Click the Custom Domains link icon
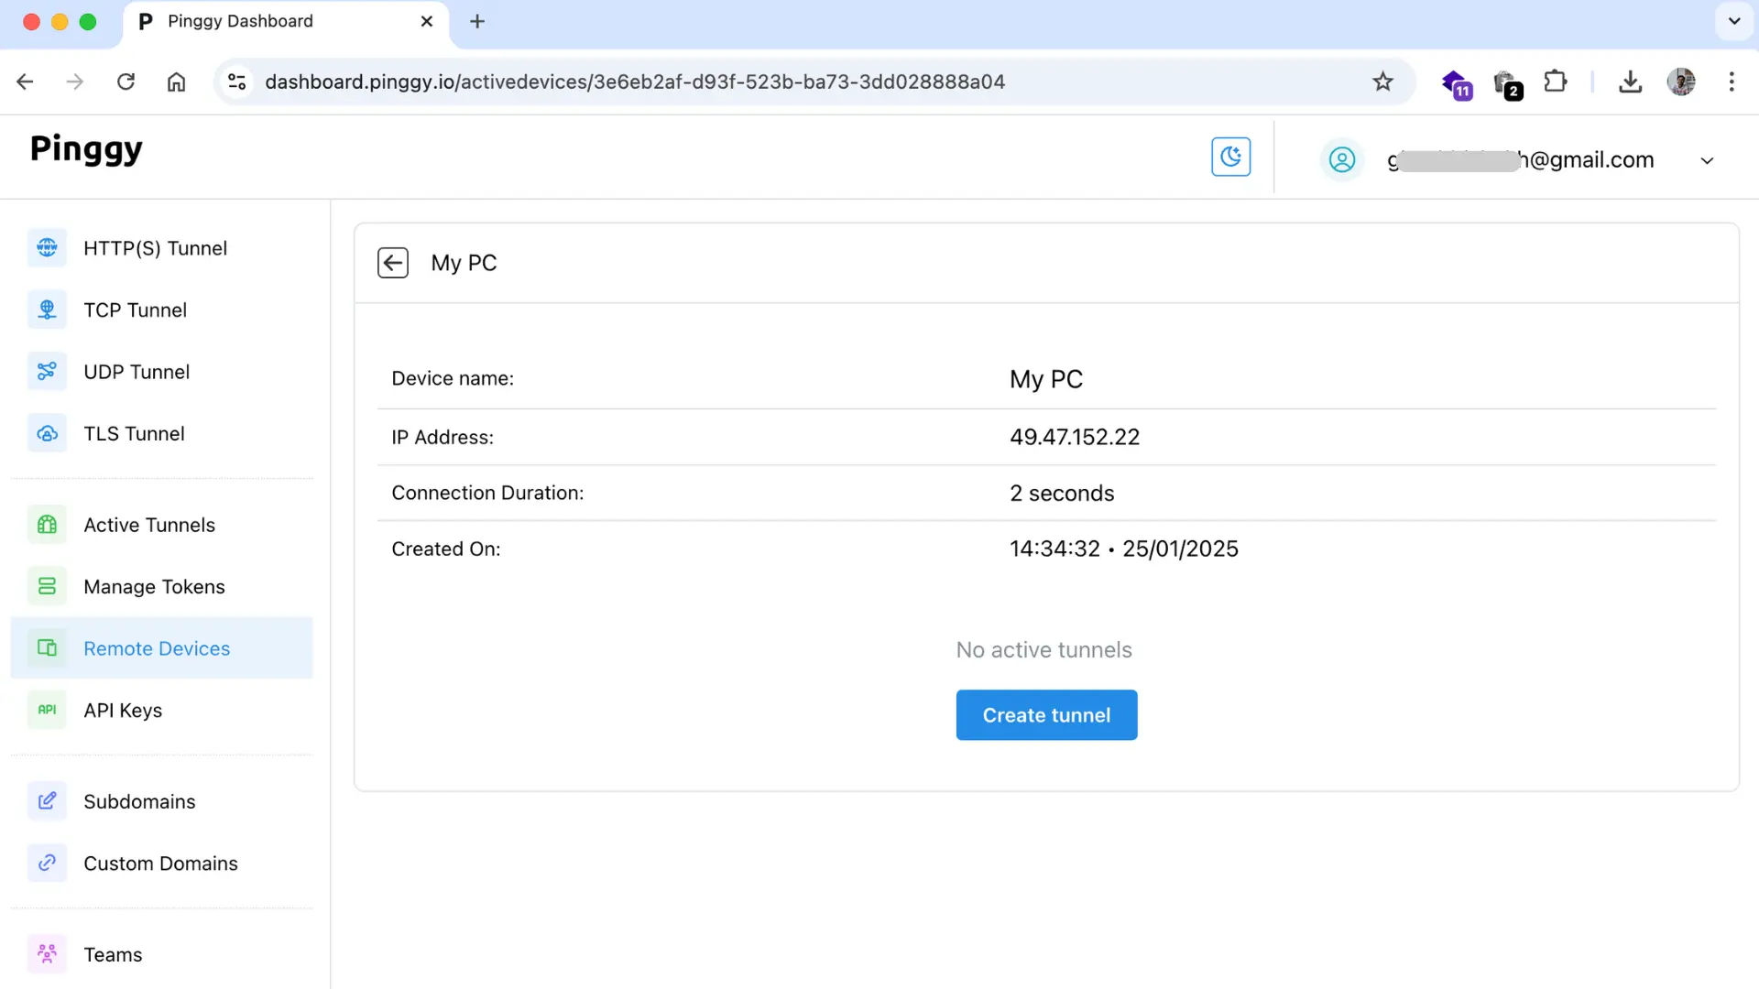The height and width of the screenshot is (989, 1759). tap(47, 863)
